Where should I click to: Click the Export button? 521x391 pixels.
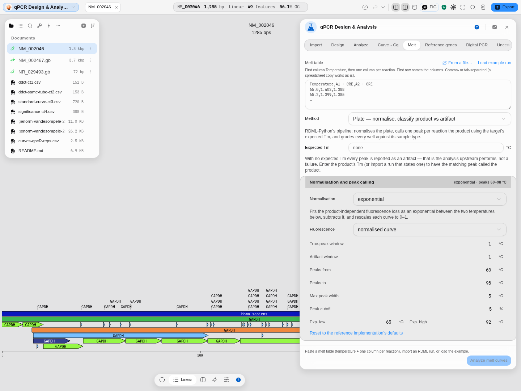(504, 7)
